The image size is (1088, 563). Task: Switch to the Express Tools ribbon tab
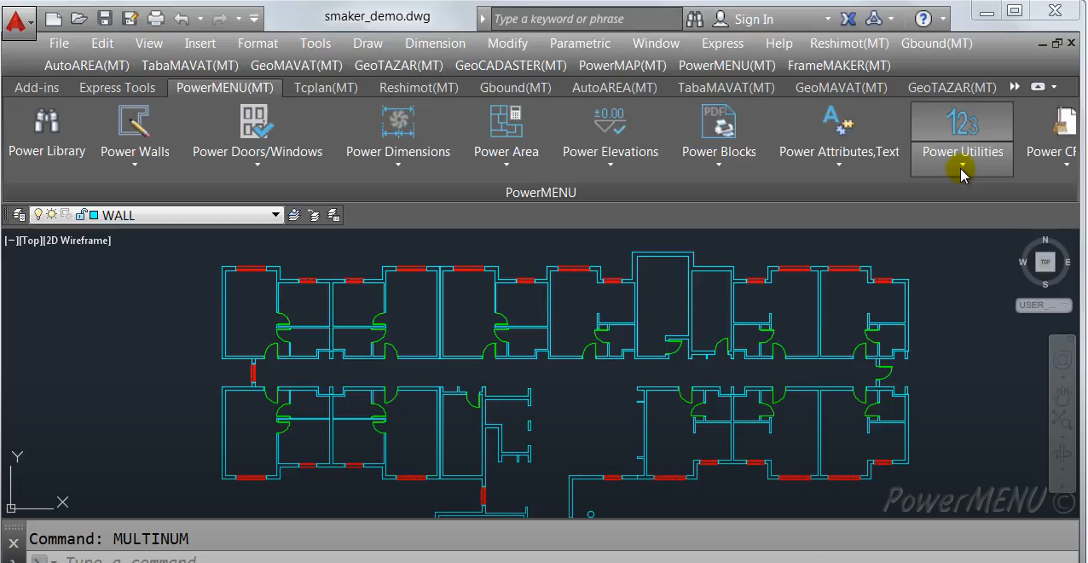pyautogui.click(x=118, y=88)
